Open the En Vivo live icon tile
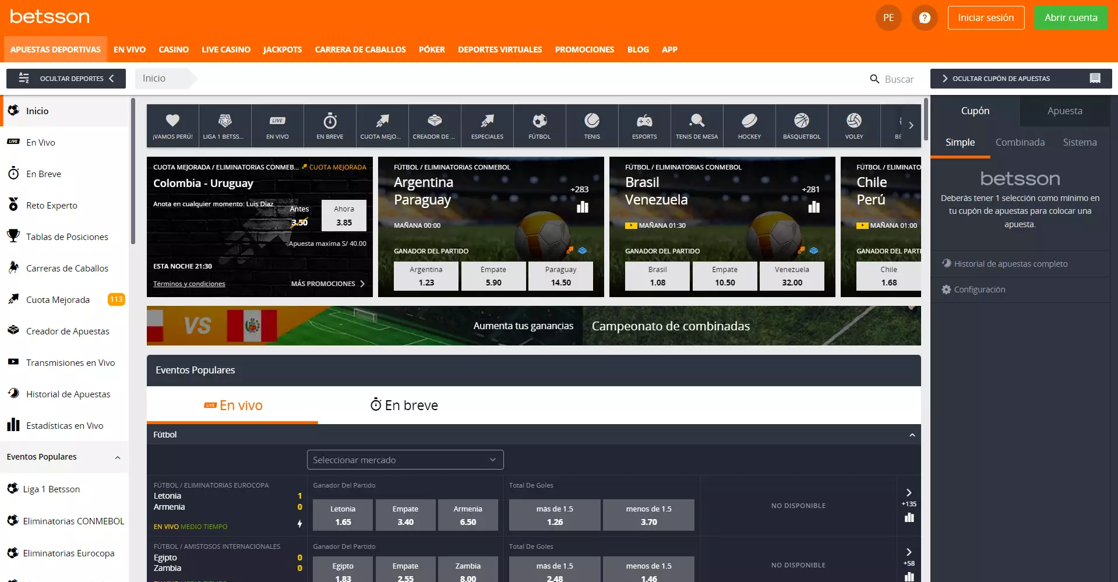Viewport: 1118px width, 582px height. pyautogui.click(x=277, y=125)
